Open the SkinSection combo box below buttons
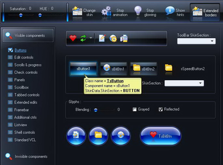Viewport: 223px width, 165px height. pyautogui.click(x=184, y=83)
